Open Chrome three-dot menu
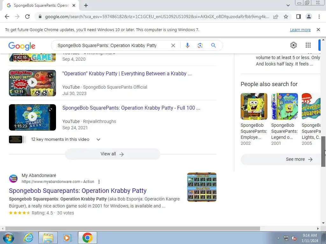326x244 pixels. tap(319, 17)
